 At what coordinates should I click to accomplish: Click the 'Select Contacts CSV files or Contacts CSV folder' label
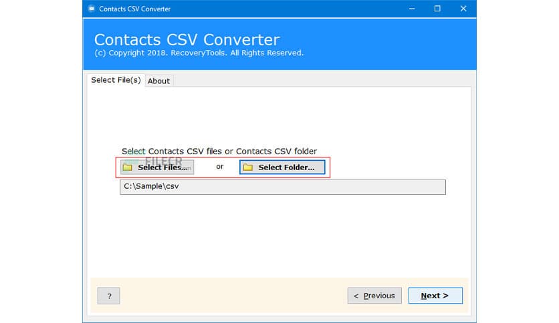pyautogui.click(x=219, y=151)
